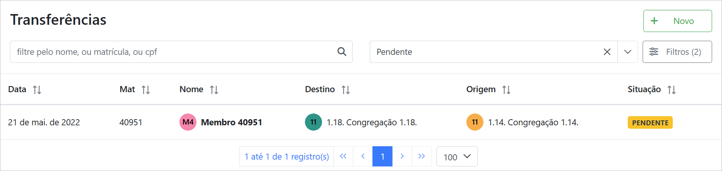Open the rows-per-page 100 dropdown

pos(457,157)
